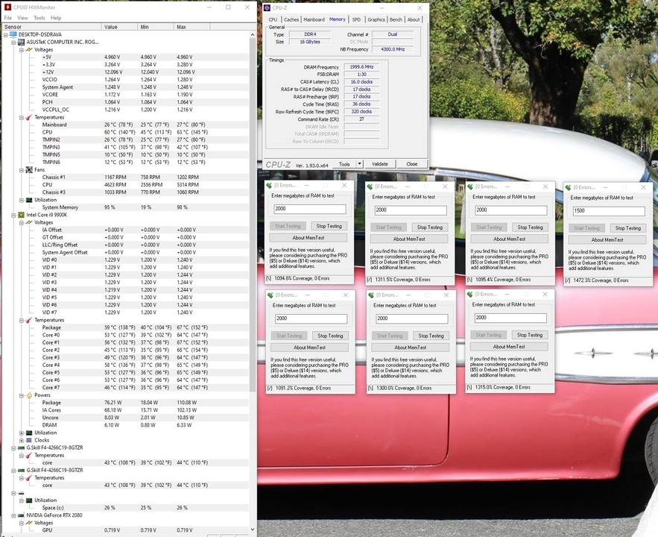
Task: Collapse the Powers tree node
Action: 22,395
